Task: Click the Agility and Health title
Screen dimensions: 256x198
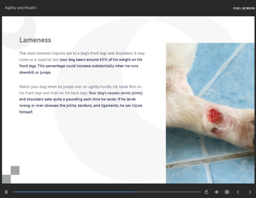Action: click(x=20, y=8)
